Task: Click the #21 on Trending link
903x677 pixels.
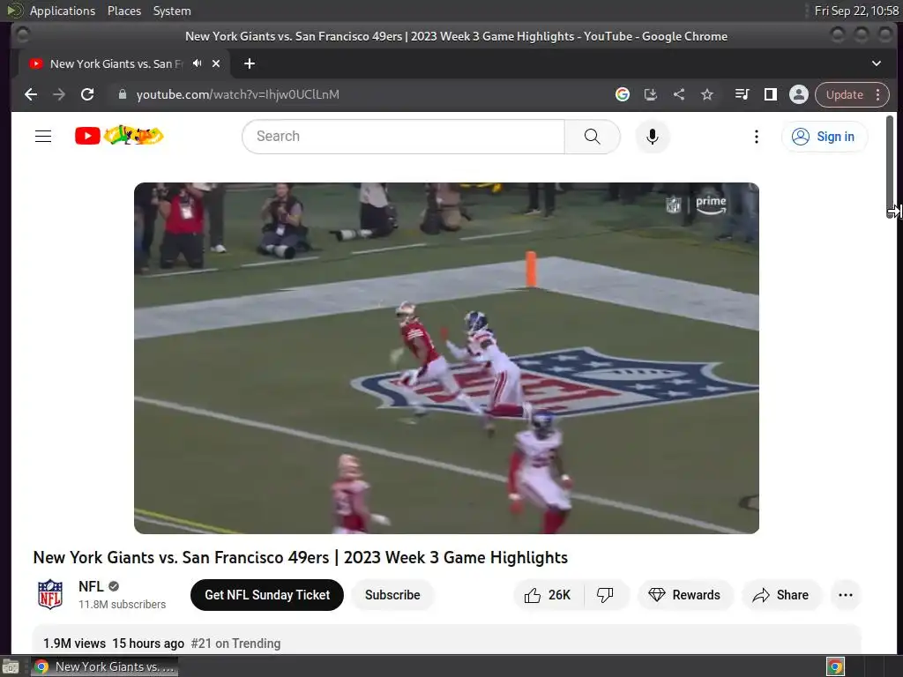Action: [236, 643]
